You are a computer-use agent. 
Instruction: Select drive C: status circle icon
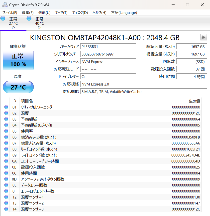3,18
